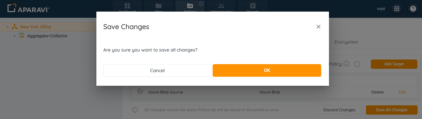
Task: Cancel the Save Changes dialog
Action: click(x=157, y=70)
